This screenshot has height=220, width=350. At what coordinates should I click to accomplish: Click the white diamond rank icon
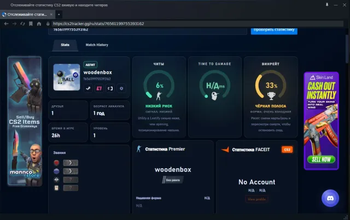click(x=56, y=180)
